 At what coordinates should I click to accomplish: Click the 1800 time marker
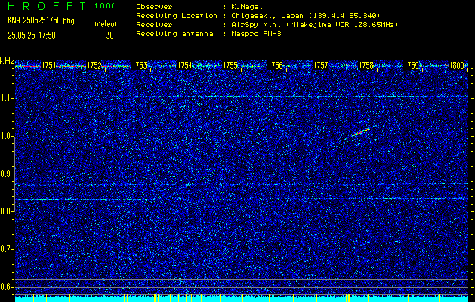(x=457, y=66)
